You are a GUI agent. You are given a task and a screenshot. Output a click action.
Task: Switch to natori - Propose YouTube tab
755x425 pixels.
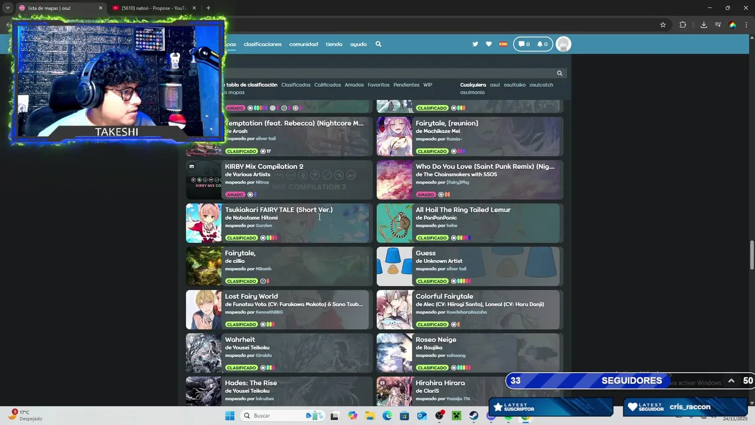click(155, 8)
